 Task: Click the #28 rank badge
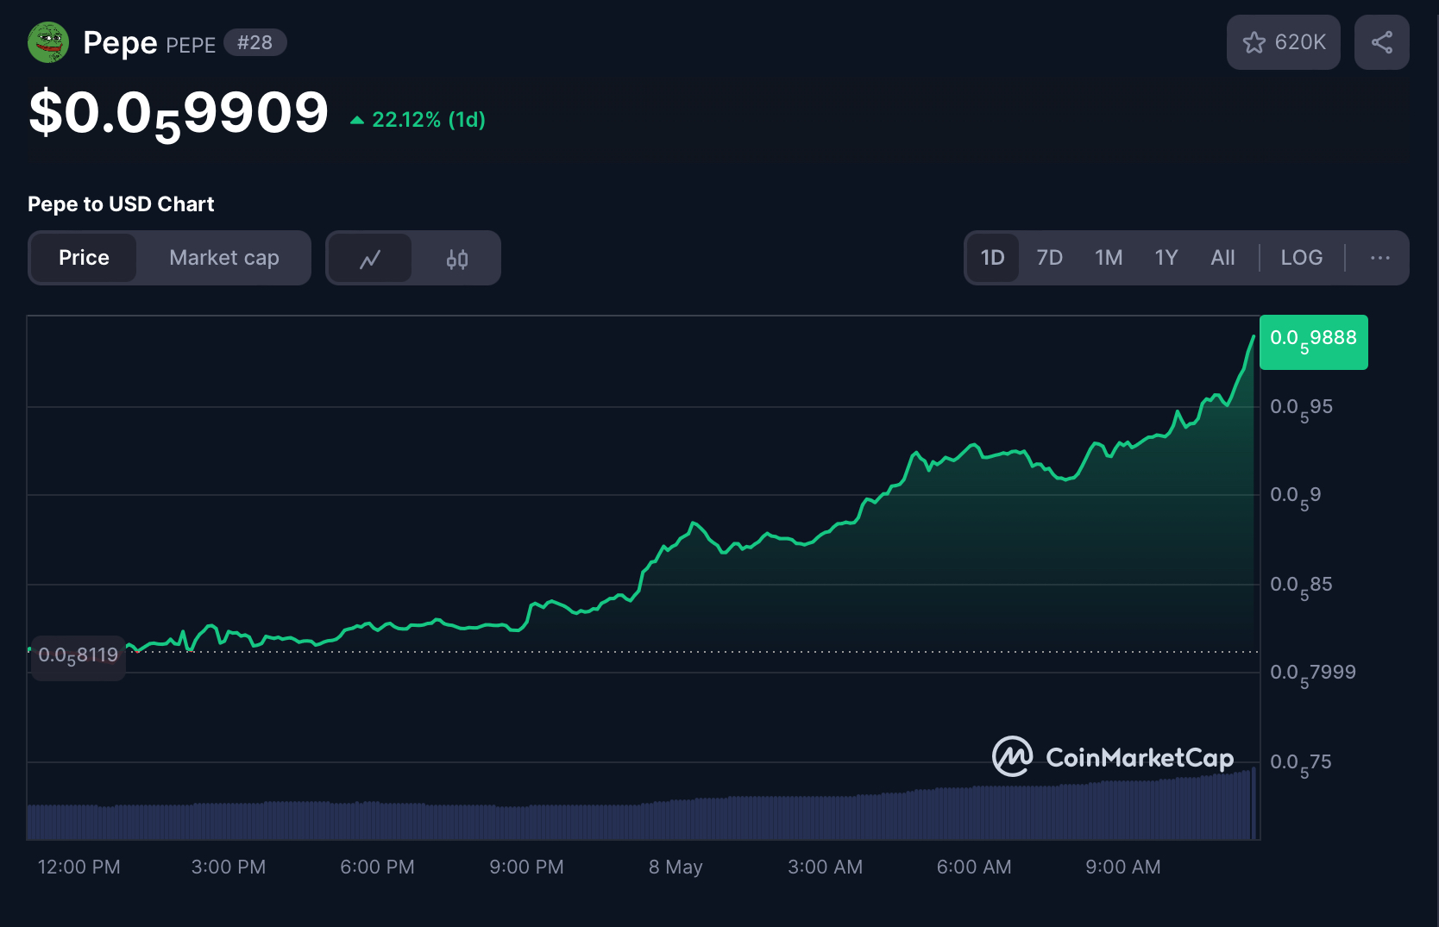(x=254, y=42)
